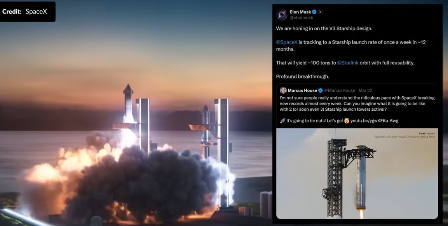Image resolution: width=448 pixels, height=226 pixels.
Task: Open Marcus House's profile picture
Action: (283, 90)
